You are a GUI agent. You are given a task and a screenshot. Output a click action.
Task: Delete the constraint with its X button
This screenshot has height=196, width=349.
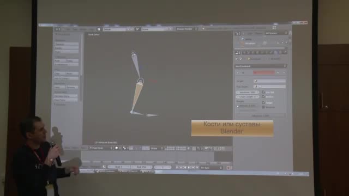284,72
